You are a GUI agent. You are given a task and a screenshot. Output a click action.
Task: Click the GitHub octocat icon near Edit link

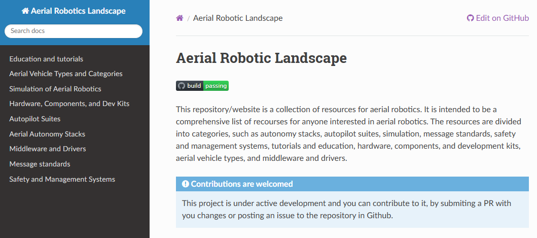[x=470, y=18]
